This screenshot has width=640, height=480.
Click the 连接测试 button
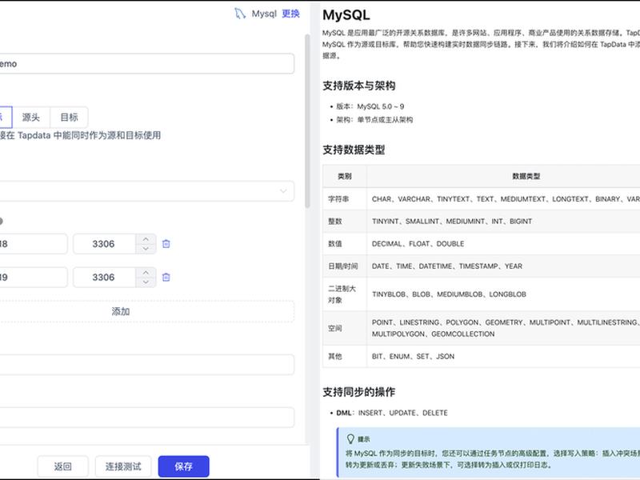click(123, 466)
